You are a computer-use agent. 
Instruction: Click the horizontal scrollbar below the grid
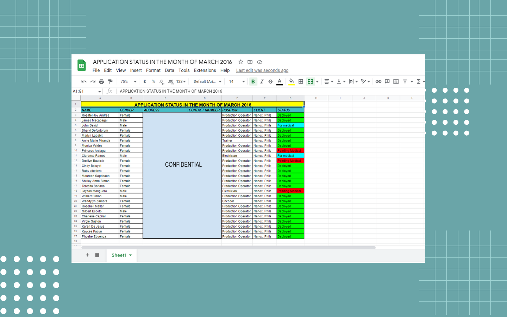[228, 248]
